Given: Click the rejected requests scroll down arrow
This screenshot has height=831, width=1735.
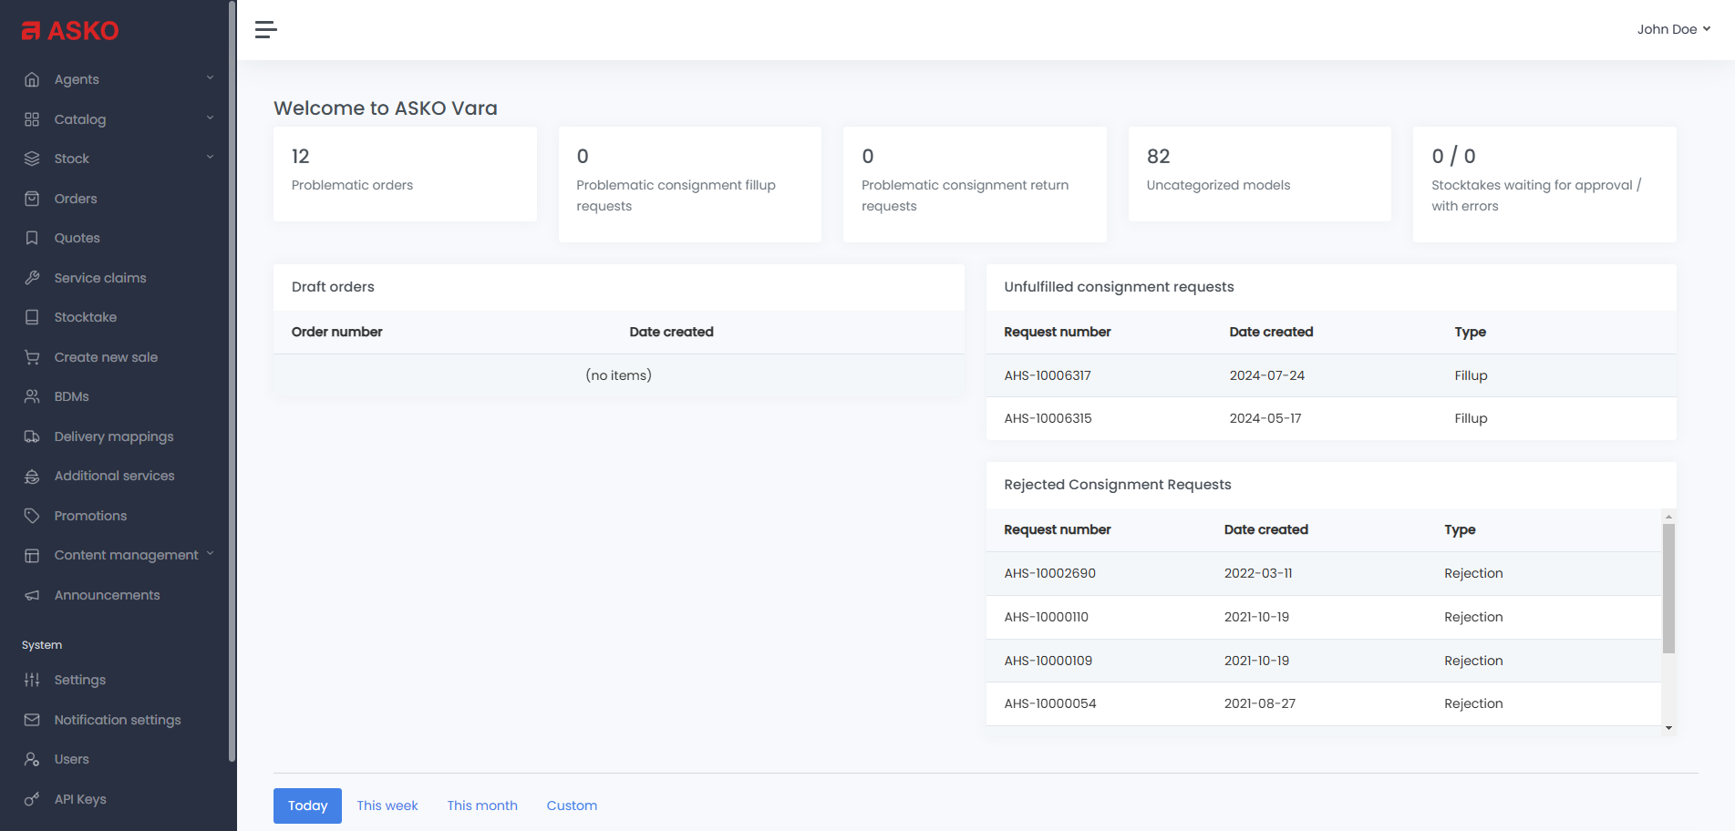Looking at the screenshot, I should 1668,727.
